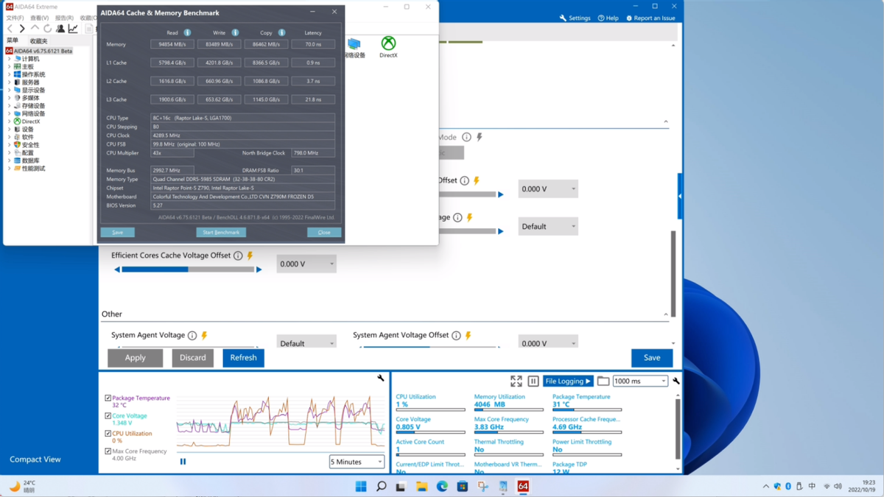Expand 性能测试 tree node in AIDA64

click(9, 169)
